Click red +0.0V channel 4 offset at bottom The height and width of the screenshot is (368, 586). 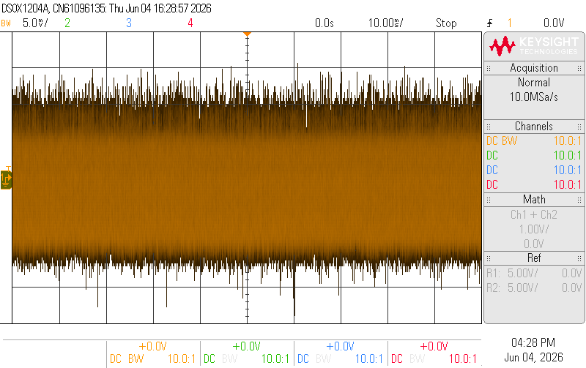(x=434, y=346)
